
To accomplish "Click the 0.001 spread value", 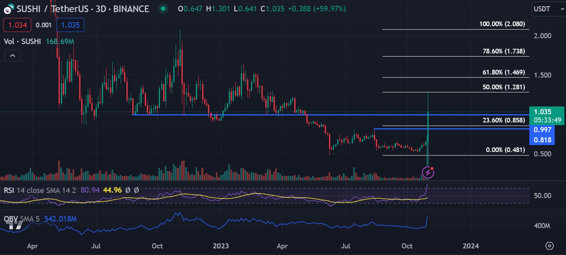I will pyautogui.click(x=43, y=25).
